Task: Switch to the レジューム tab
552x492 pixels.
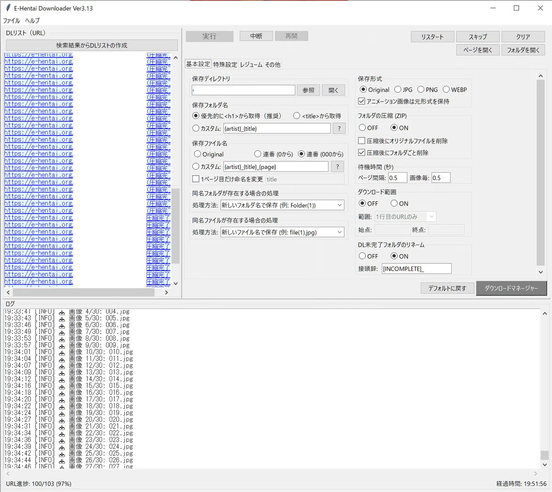Action: tap(251, 65)
